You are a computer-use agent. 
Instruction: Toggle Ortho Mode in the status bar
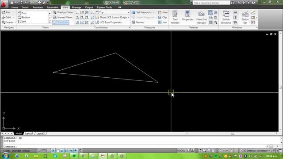48,151
